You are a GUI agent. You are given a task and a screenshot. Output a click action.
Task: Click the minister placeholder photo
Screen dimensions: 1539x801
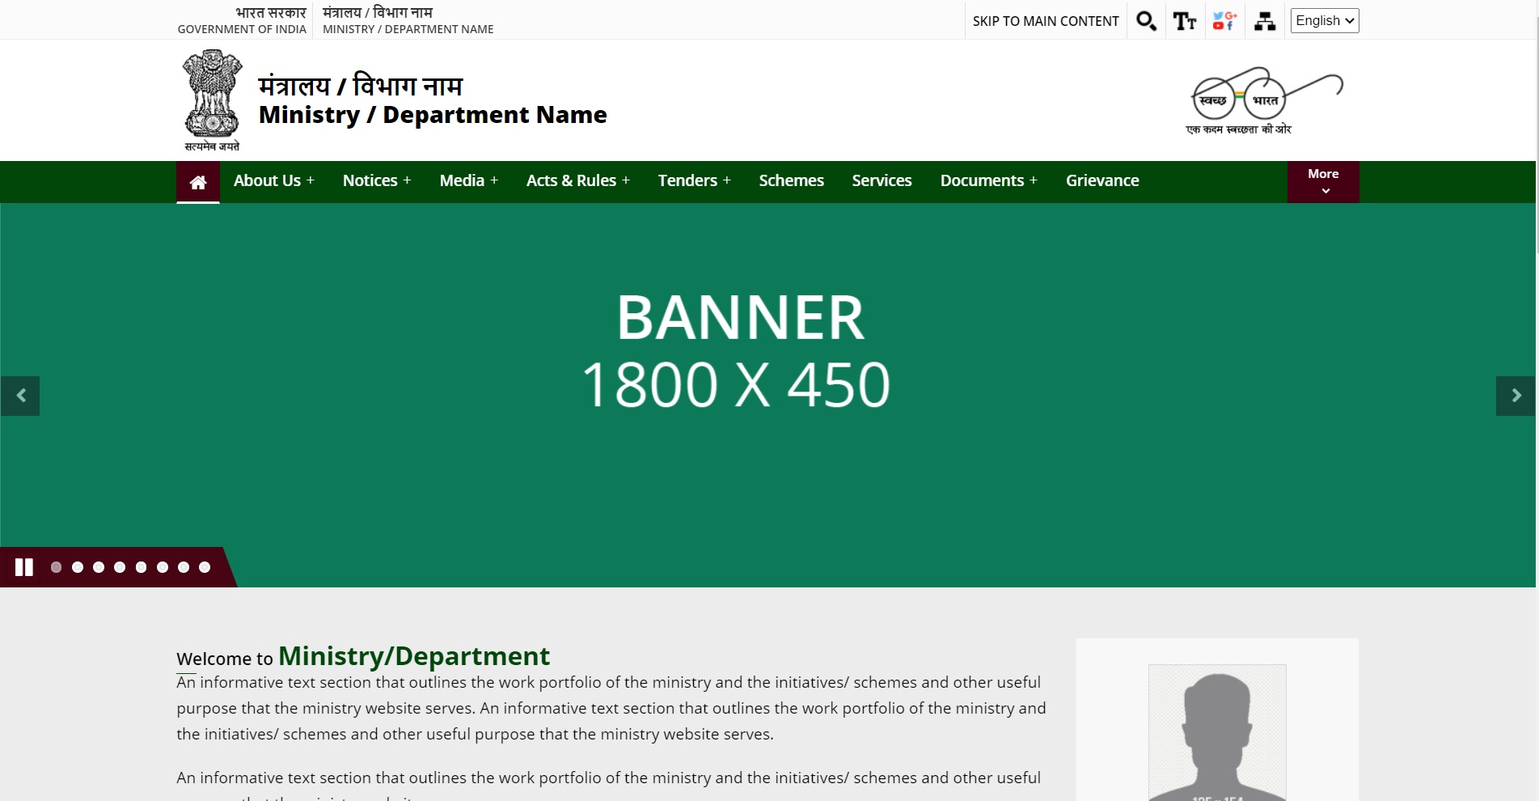(x=1217, y=732)
